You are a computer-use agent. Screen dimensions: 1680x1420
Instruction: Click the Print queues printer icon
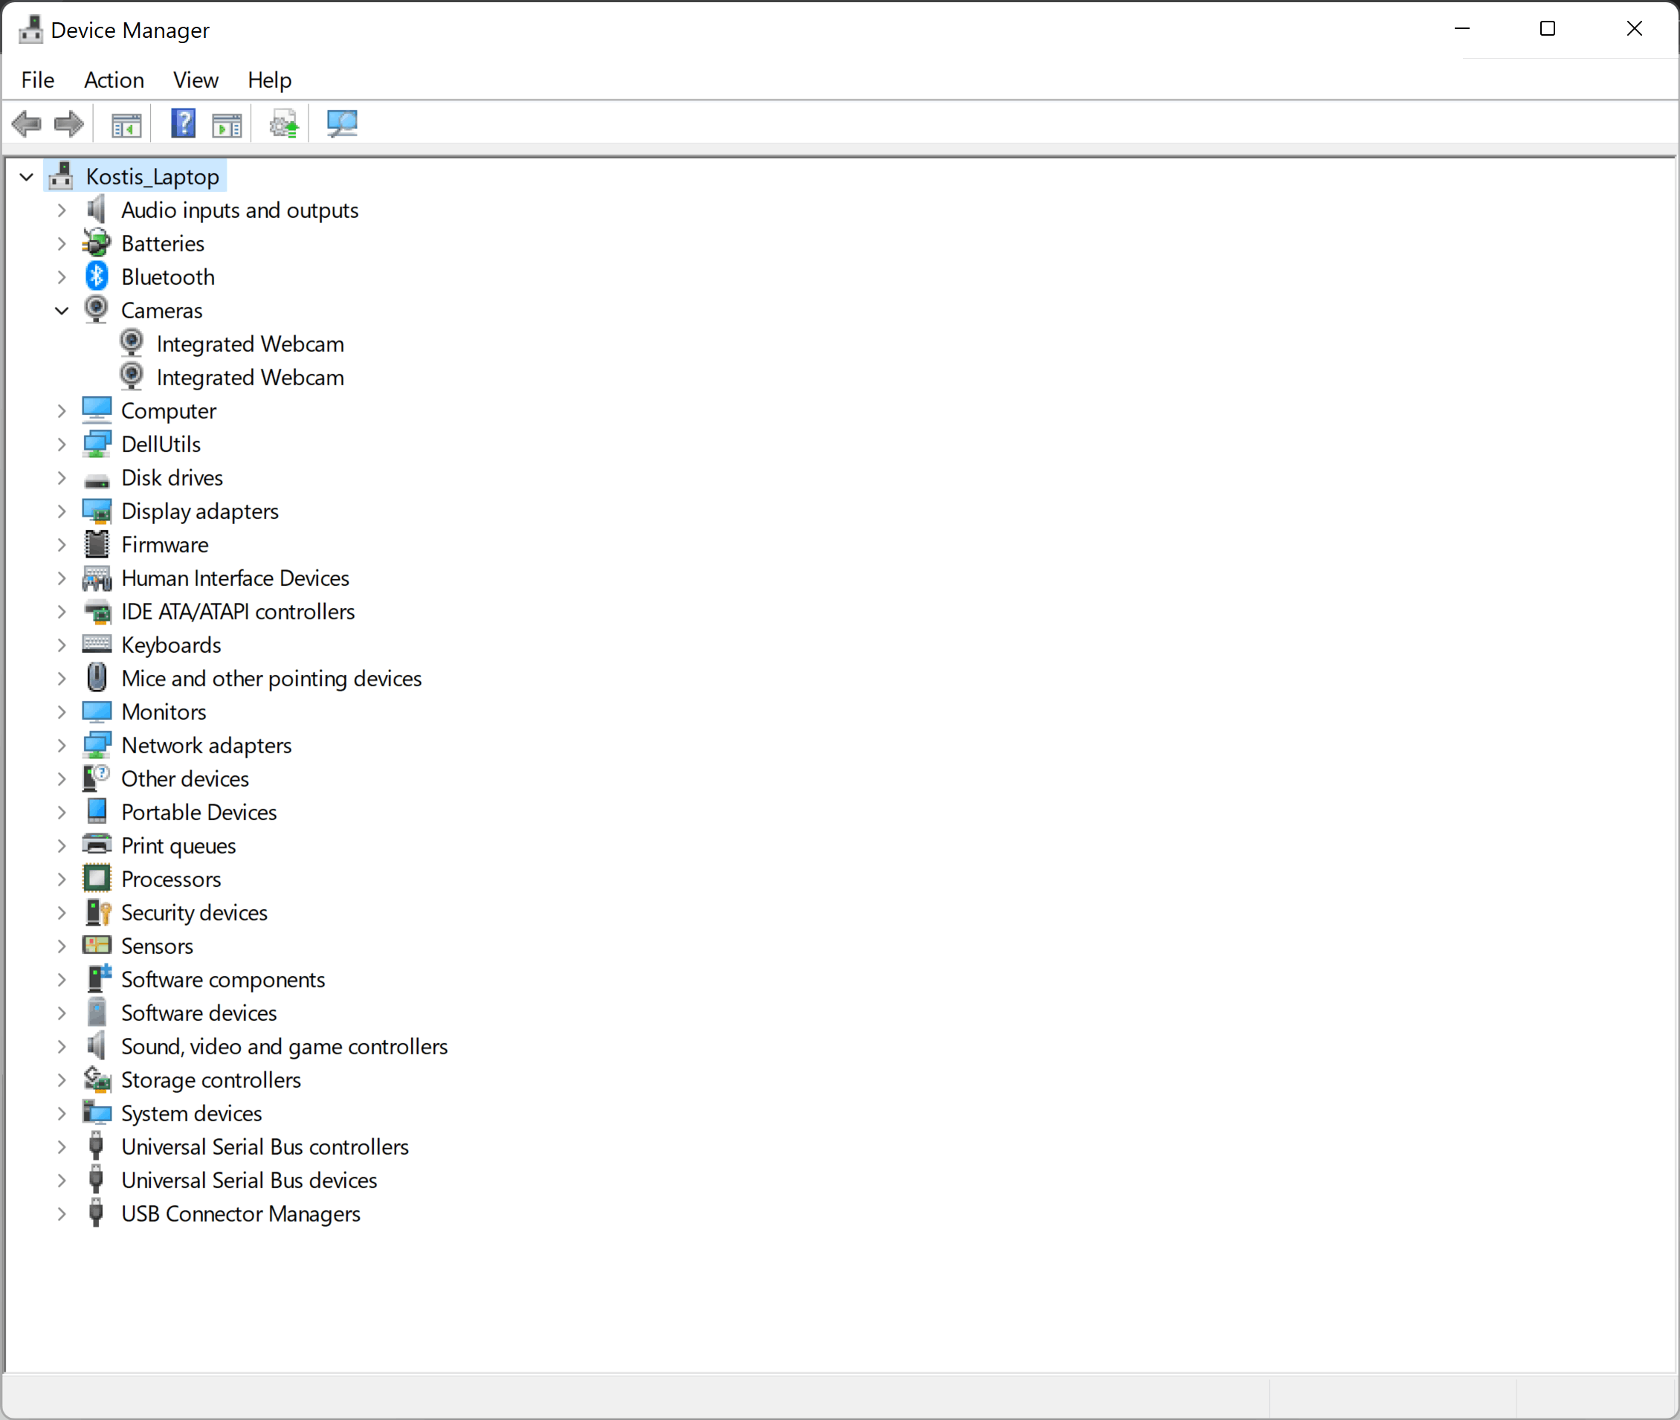[x=97, y=845]
